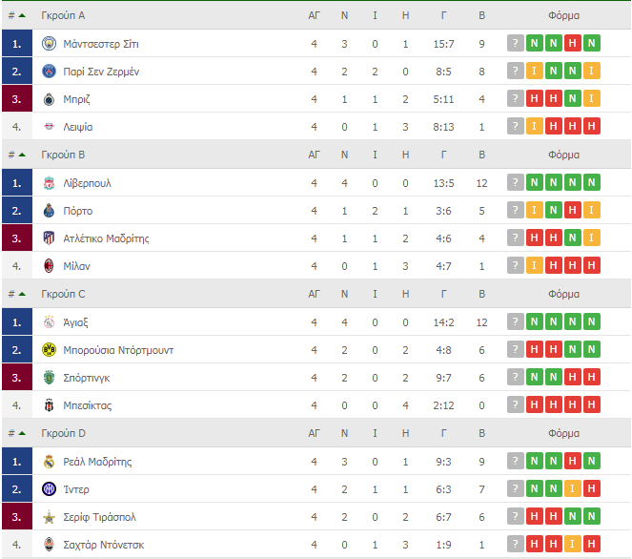Click the Borussia Dortmund club logo
Viewport: 632px width, 559px height.
tap(50, 350)
